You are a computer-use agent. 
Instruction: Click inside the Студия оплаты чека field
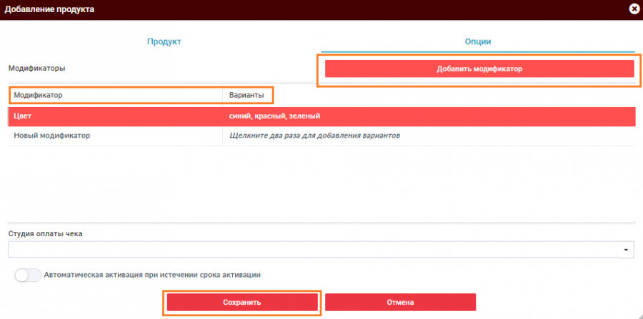pyautogui.click(x=314, y=249)
